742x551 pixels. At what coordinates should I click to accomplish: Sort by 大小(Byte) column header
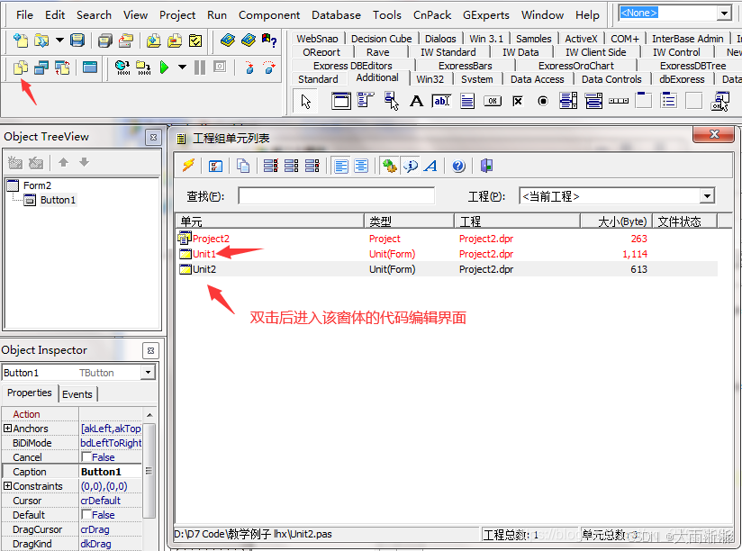point(617,221)
